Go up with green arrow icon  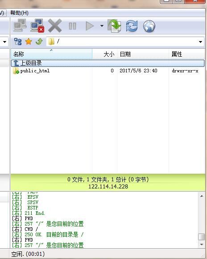pos(39,42)
